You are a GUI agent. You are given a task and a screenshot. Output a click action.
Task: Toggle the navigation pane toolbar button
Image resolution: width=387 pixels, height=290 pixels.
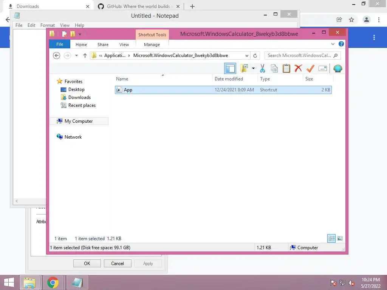(x=230, y=68)
